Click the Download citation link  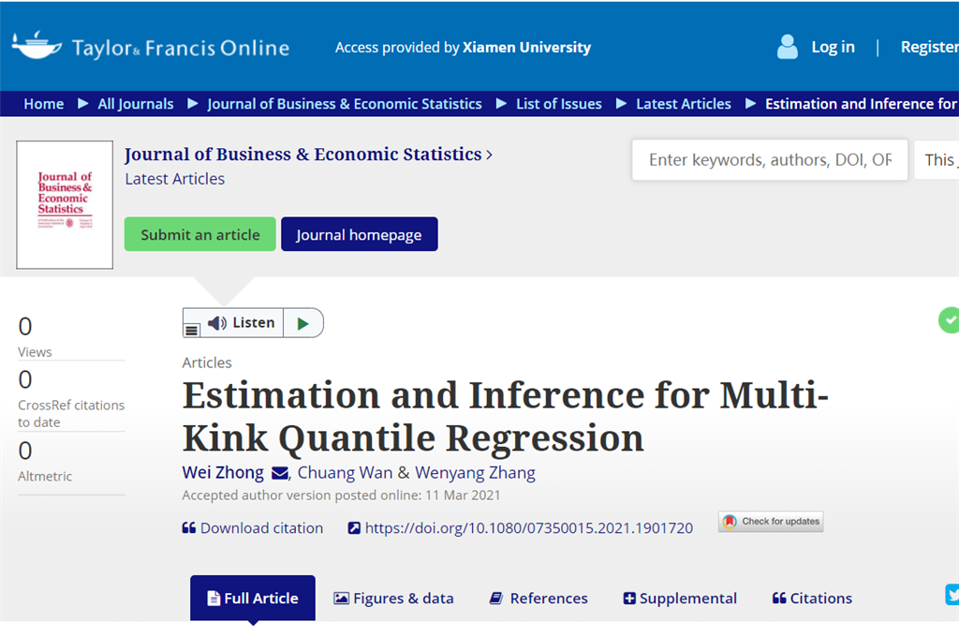click(x=253, y=528)
